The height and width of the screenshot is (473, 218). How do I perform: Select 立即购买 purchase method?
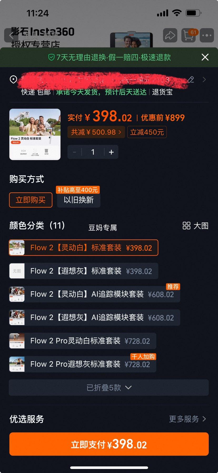point(31,200)
